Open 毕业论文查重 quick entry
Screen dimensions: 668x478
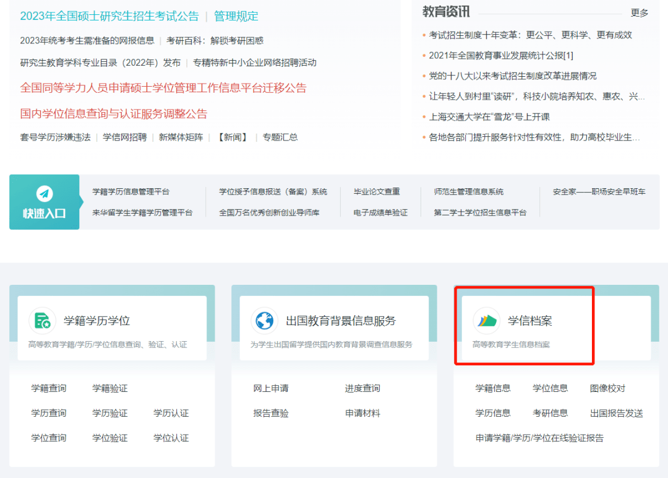click(x=377, y=192)
